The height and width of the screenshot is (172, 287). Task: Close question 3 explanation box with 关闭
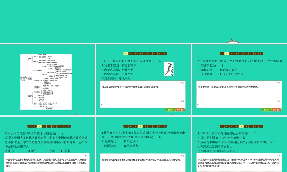pyautogui.click(x=86, y=155)
